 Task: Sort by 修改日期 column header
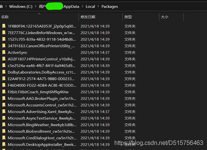point(88,17)
